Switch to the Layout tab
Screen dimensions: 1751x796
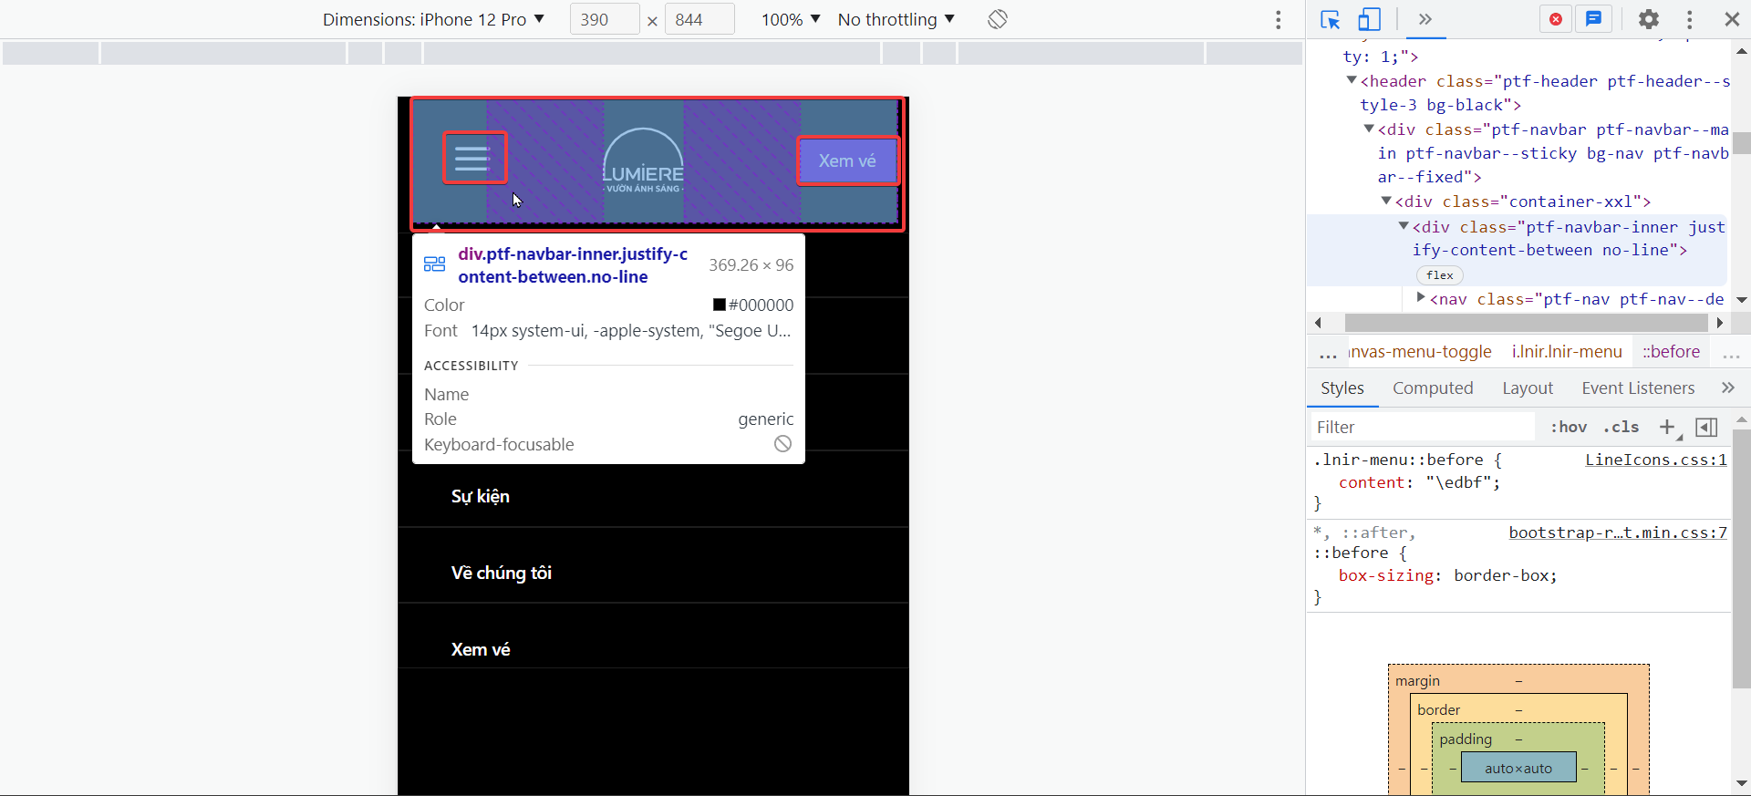pos(1528,388)
